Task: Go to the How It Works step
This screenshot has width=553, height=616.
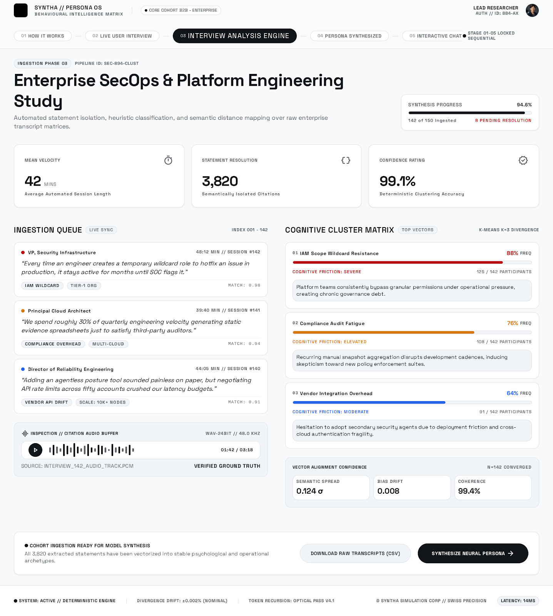Action: pyautogui.click(x=43, y=36)
